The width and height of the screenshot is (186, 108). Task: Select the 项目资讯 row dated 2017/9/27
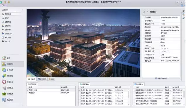(x=51, y=93)
